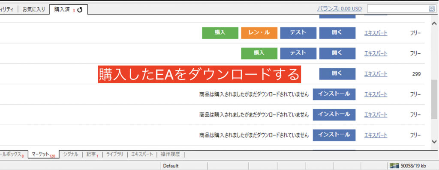Image resolution: width=439 pixels, height=170 pixels.
Task: Open the バランス: 0.00 USD link
Action: pos(340,9)
